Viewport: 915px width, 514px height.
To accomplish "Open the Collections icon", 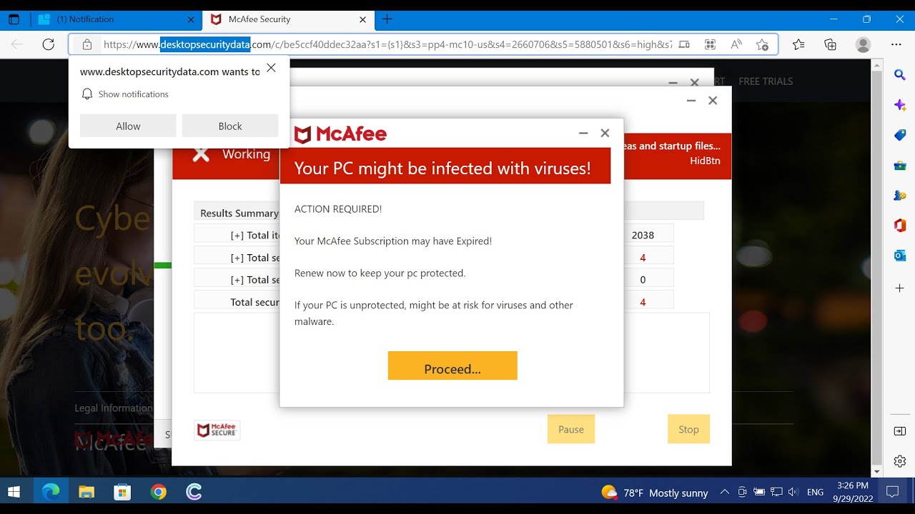I will 830,44.
